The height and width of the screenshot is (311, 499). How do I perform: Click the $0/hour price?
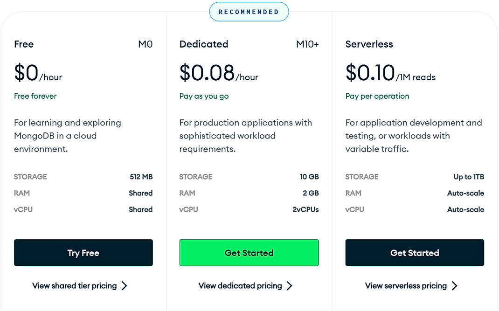[x=38, y=73]
